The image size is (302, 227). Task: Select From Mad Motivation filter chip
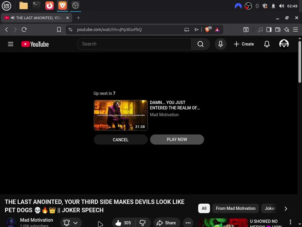point(236,208)
